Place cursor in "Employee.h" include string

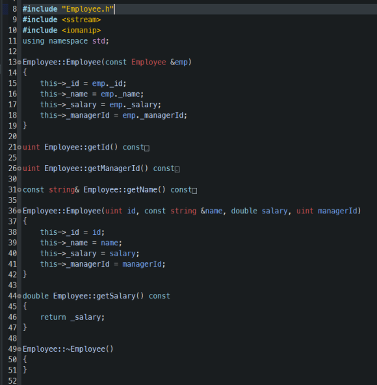88,9
